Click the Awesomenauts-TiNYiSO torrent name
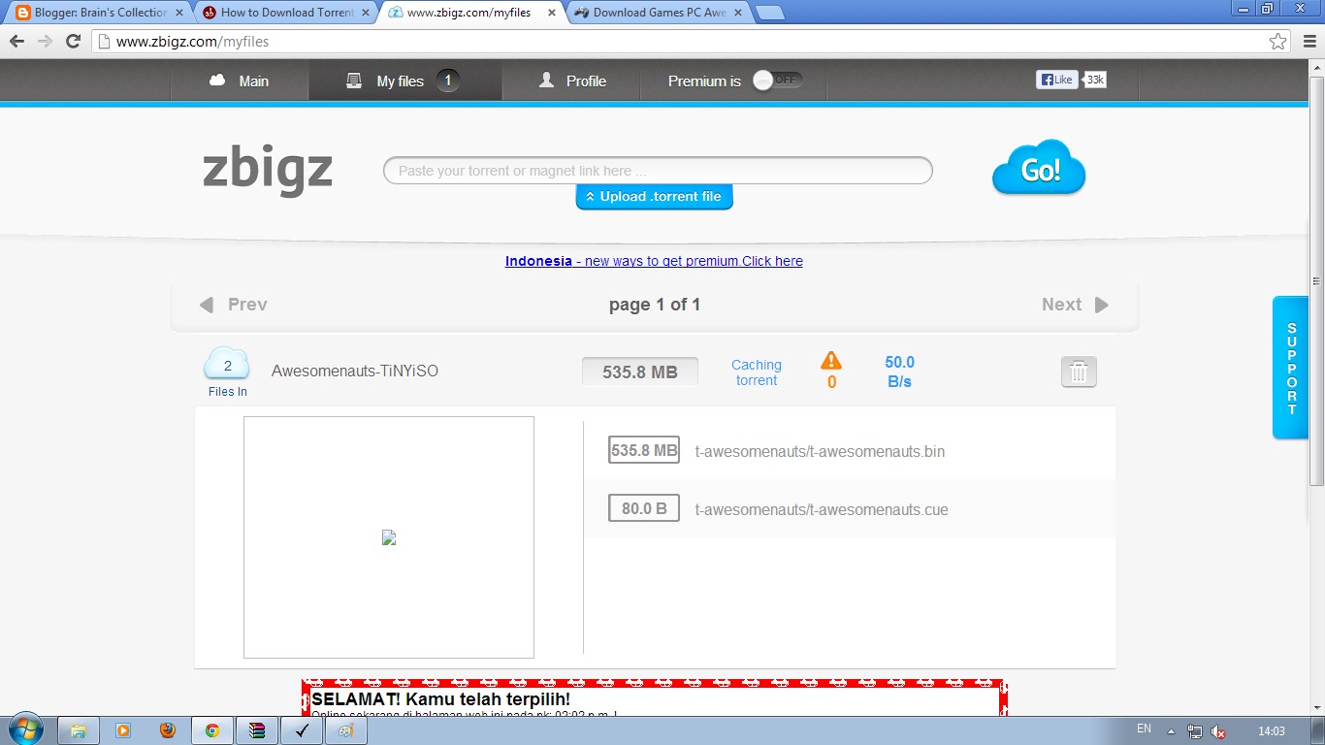This screenshot has width=1325, height=745. 355,371
